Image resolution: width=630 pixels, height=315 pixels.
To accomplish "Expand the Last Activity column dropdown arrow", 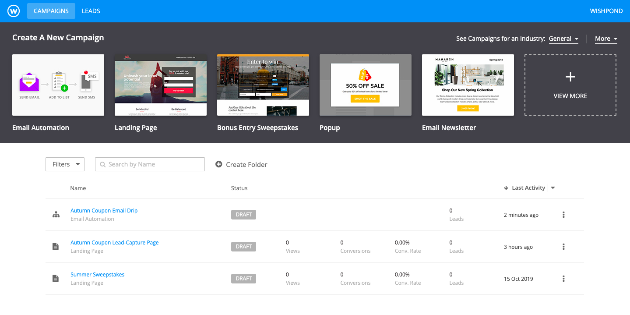I will pyautogui.click(x=553, y=188).
